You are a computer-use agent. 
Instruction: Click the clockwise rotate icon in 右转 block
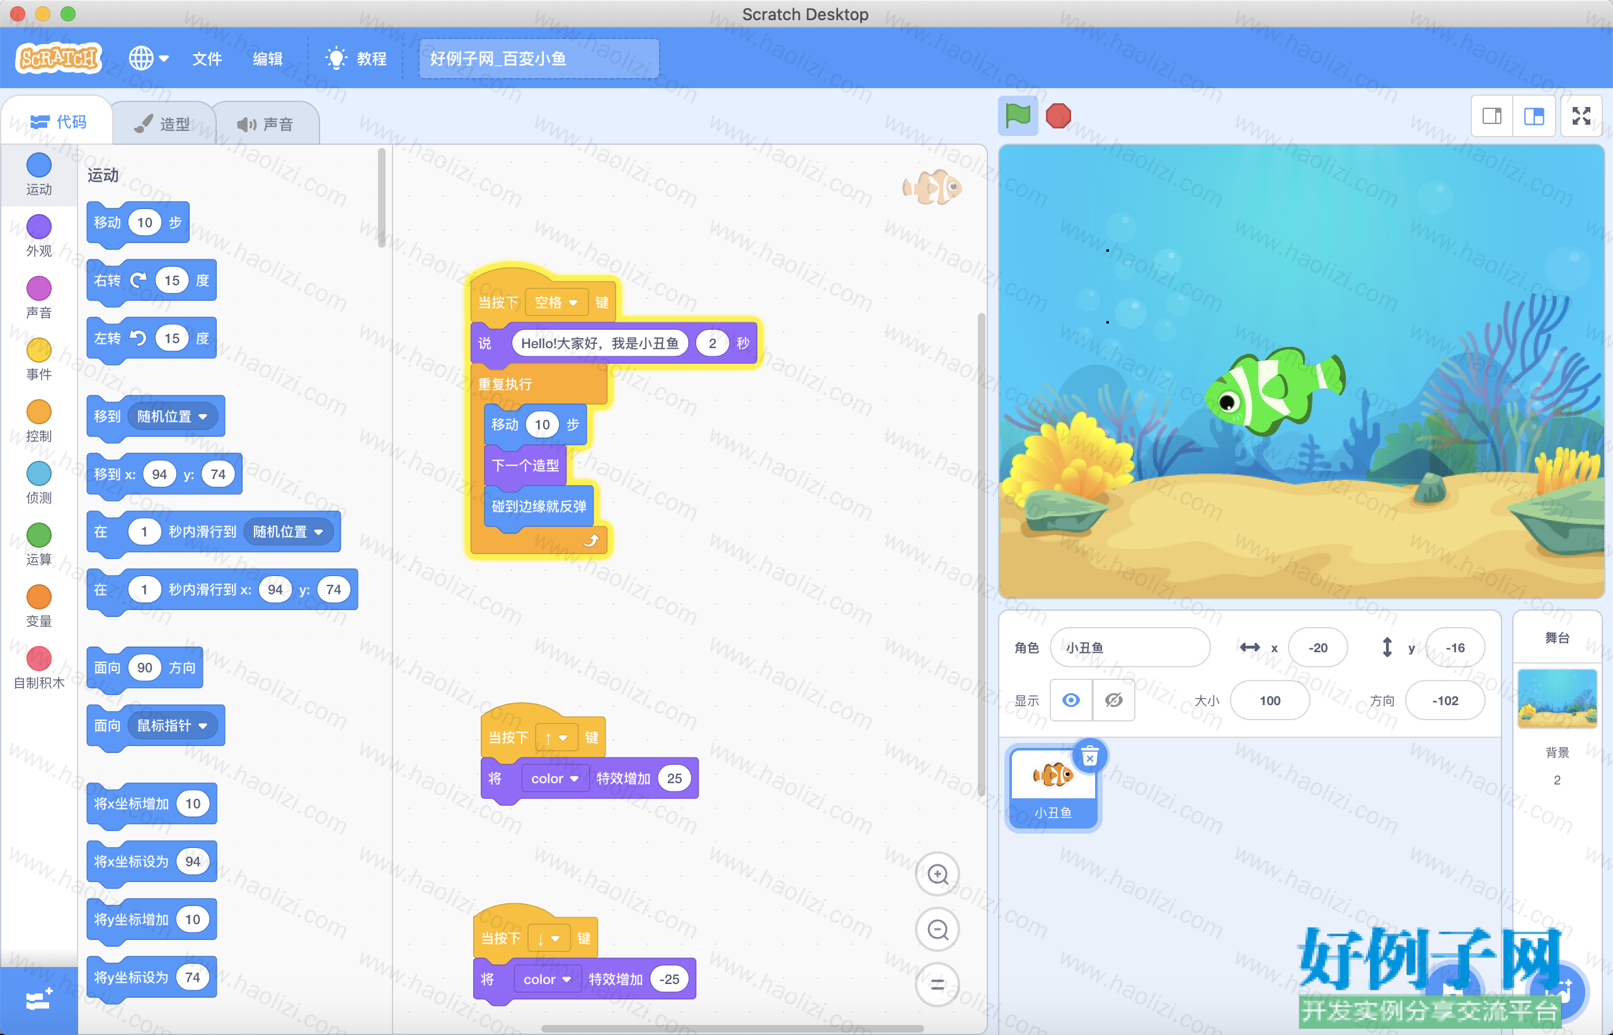pyautogui.click(x=139, y=280)
